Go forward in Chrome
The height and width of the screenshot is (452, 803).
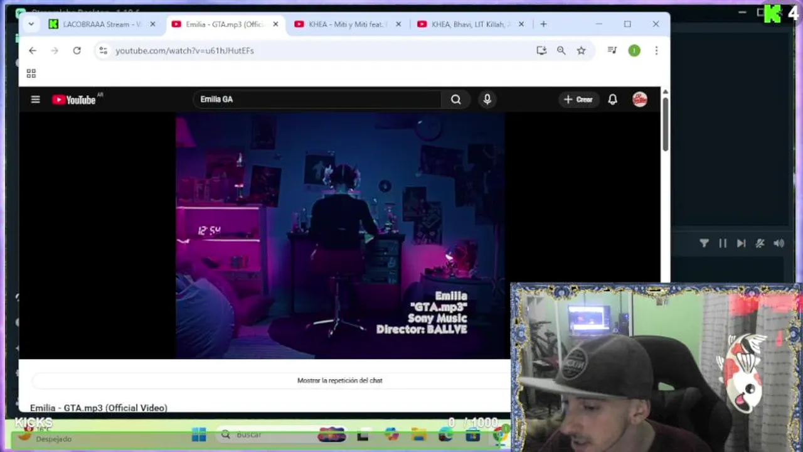pos(55,50)
